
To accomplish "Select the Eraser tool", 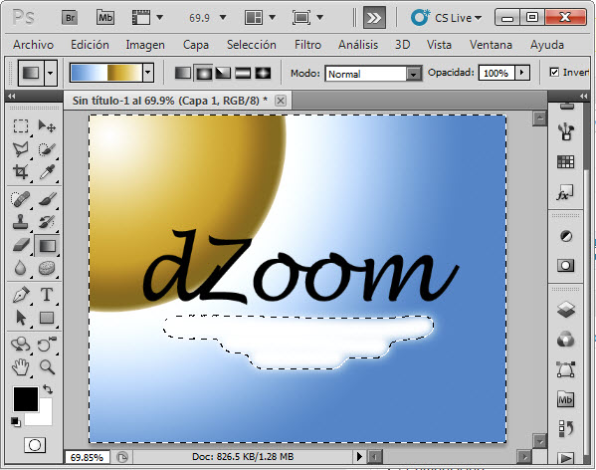I will 21,245.
